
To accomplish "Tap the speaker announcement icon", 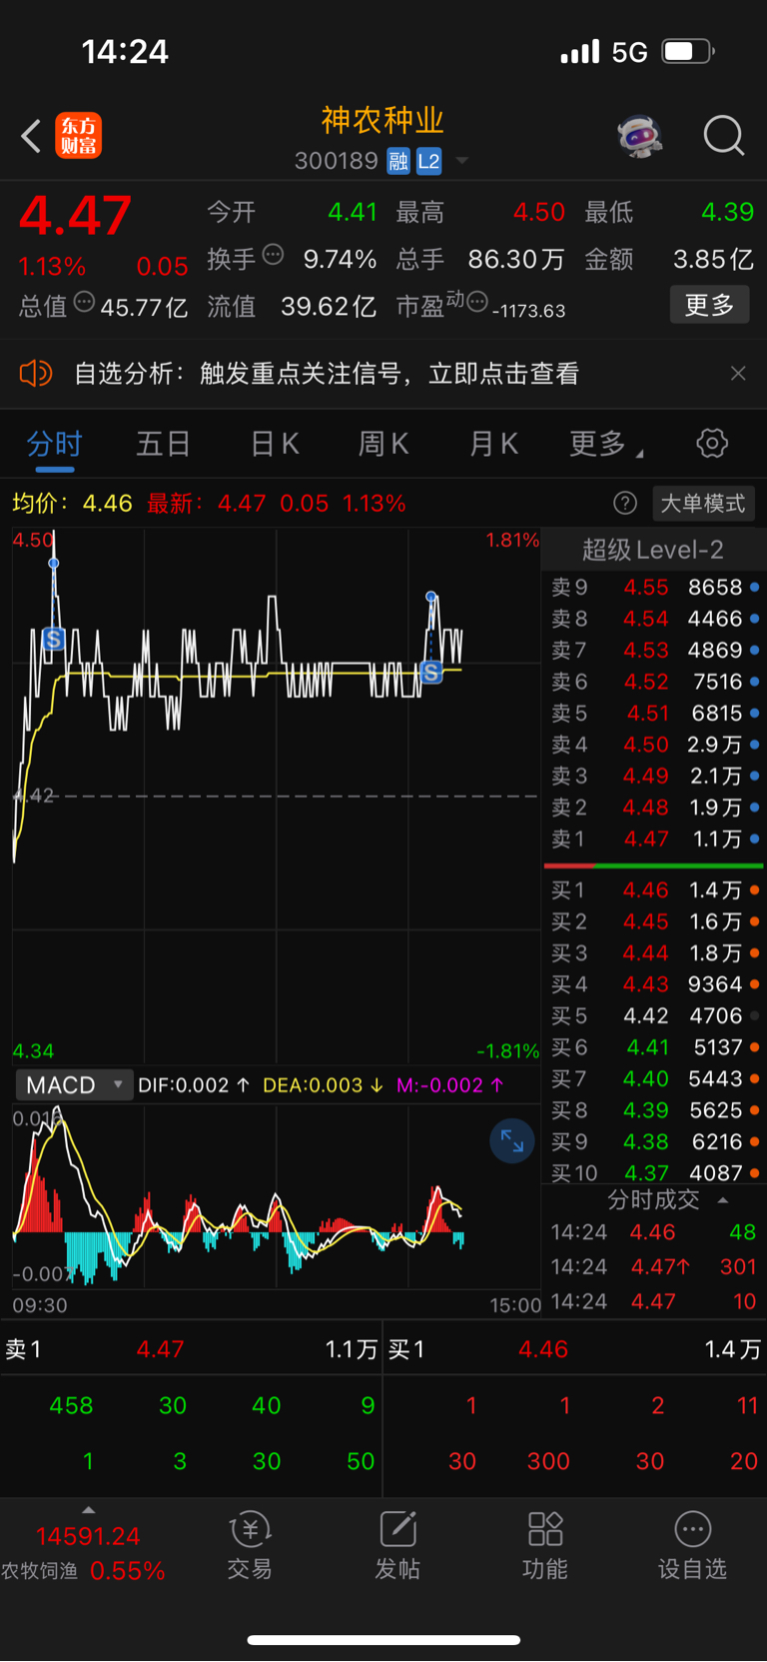I will tap(35, 374).
